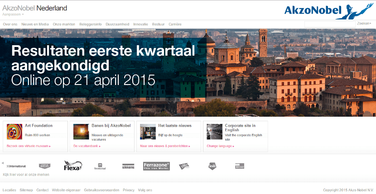Viewport: 376px width, 194px height.
Task: Open the Carrière menu
Action: [x=175, y=24]
